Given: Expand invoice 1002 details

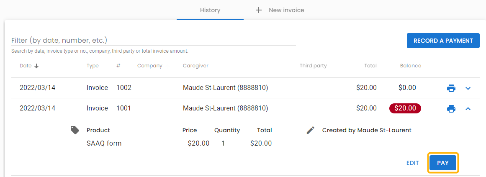Looking at the screenshot, I should (468, 88).
